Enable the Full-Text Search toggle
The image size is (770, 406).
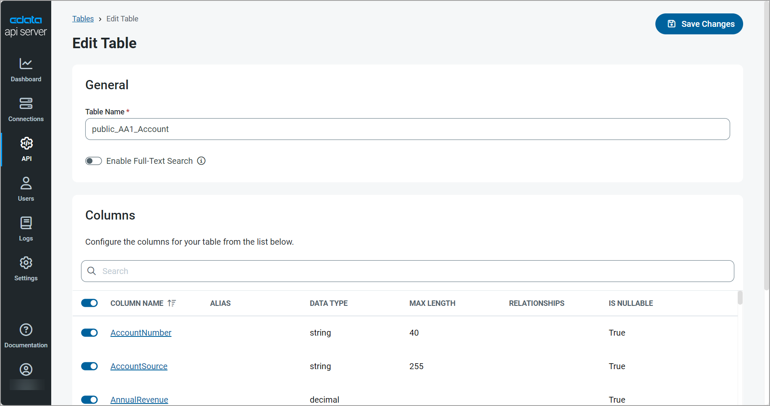tap(94, 161)
